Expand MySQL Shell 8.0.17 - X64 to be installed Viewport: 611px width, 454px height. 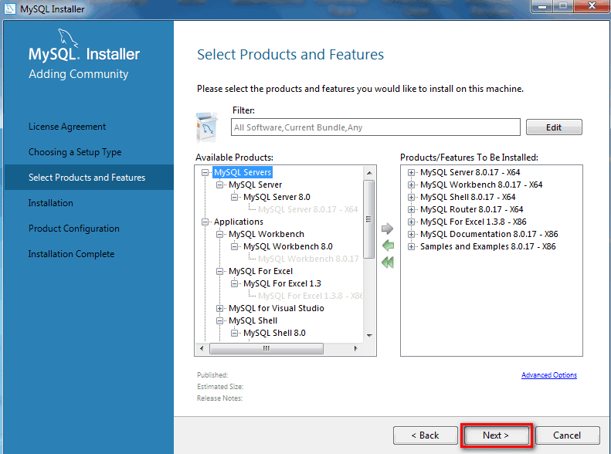click(x=411, y=197)
